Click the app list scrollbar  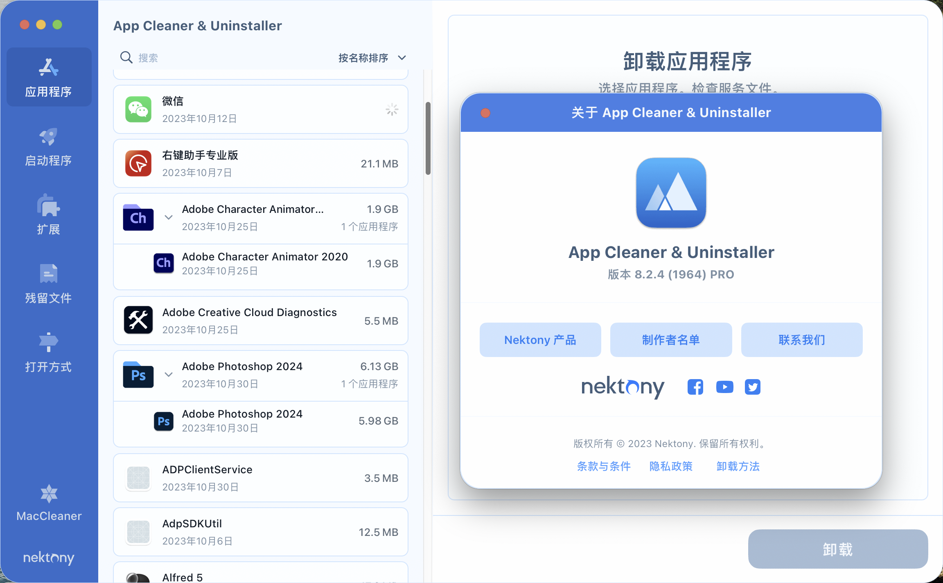428,138
